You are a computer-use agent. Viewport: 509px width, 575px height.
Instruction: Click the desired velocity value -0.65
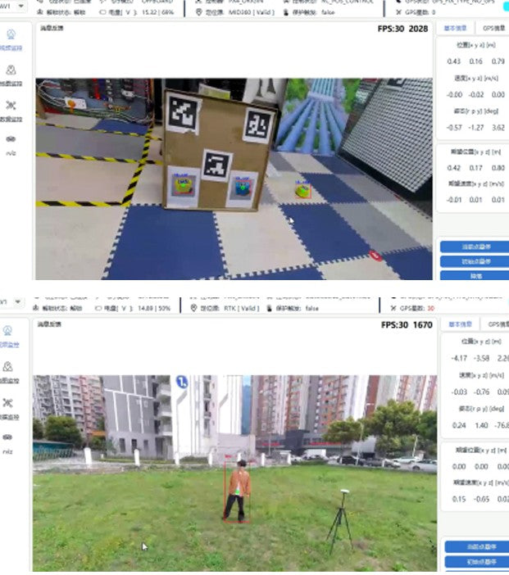click(481, 499)
